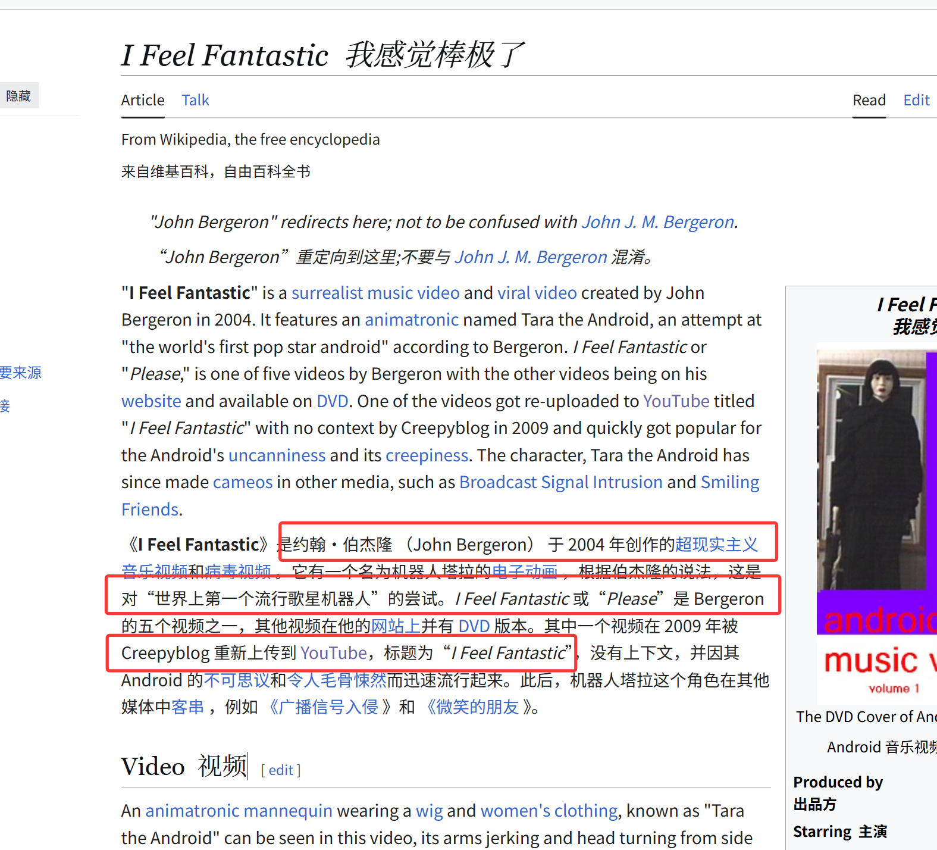Click the 隐藏 hide button in sidebar
Screen dimensions: 937x850
pyautogui.click(x=19, y=96)
